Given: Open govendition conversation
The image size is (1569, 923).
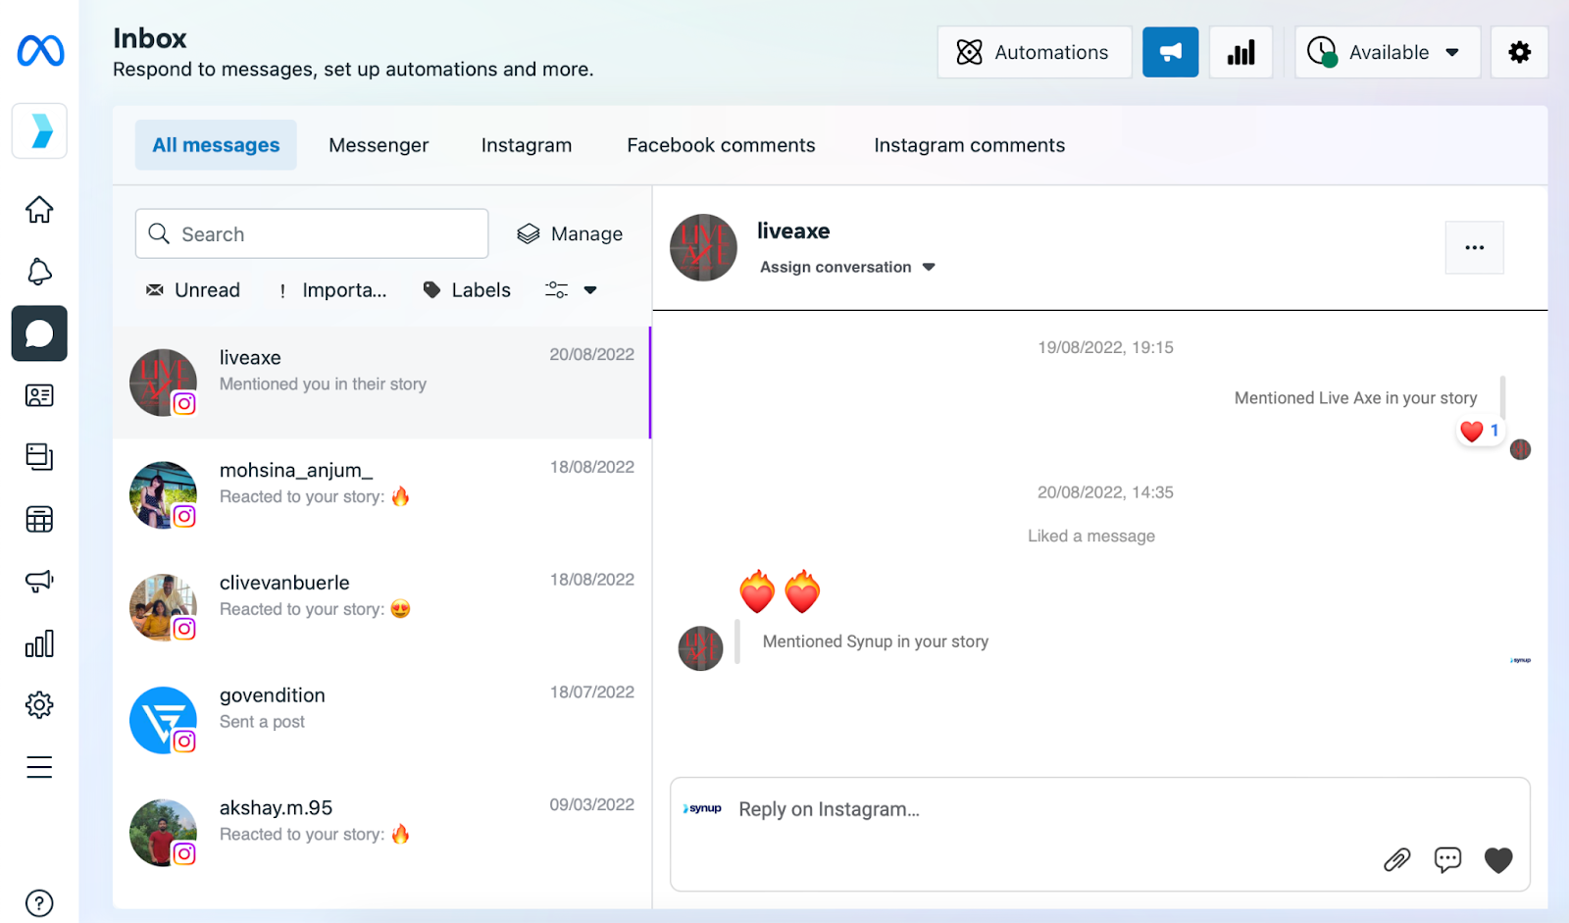Looking at the screenshot, I should click(x=381, y=720).
